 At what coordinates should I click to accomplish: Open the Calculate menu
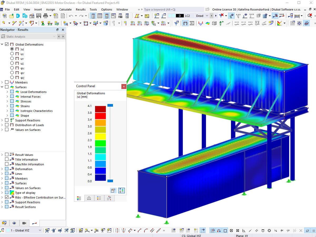pyautogui.click(x=65, y=9)
